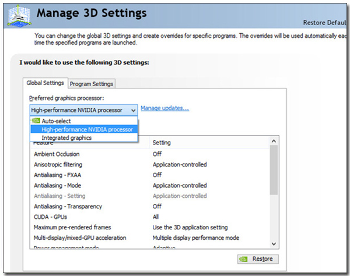Select the Ambient Occlusion feature row
The height and width of the screenshot is (276, 350).
pyautogui.click(x=150, y=154)
